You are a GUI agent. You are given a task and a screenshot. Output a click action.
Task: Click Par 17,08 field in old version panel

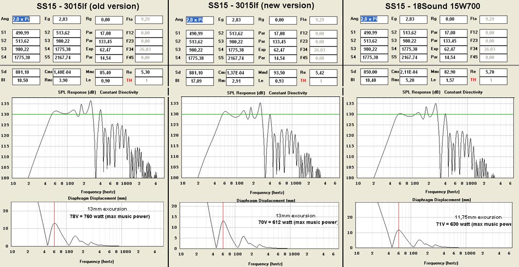[x=110, y=33]
